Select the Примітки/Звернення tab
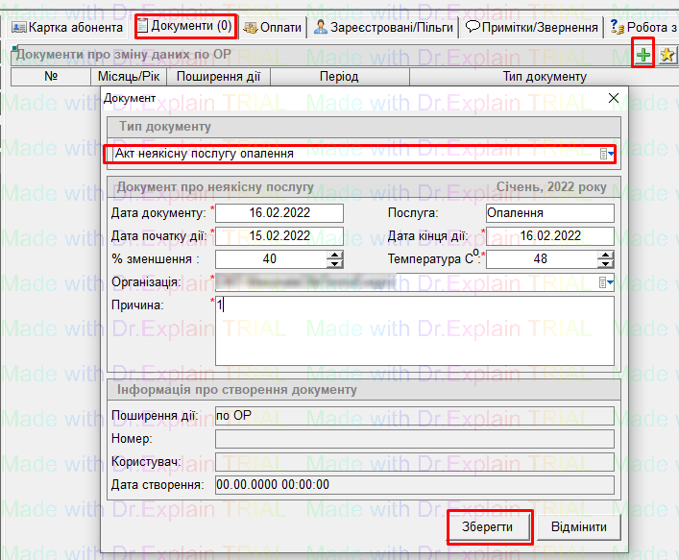 [532, 27]
